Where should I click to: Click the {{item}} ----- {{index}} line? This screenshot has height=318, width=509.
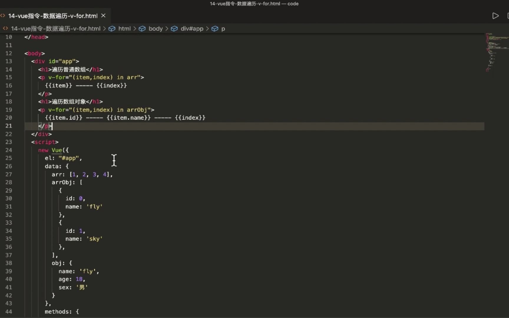[x=86, y=85]
